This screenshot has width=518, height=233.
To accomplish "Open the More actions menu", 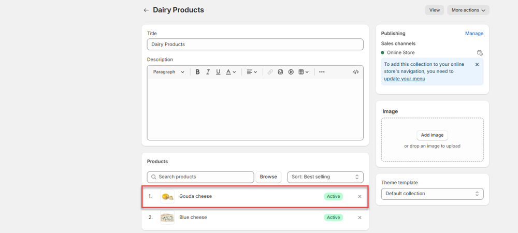I will pos(468,10).
